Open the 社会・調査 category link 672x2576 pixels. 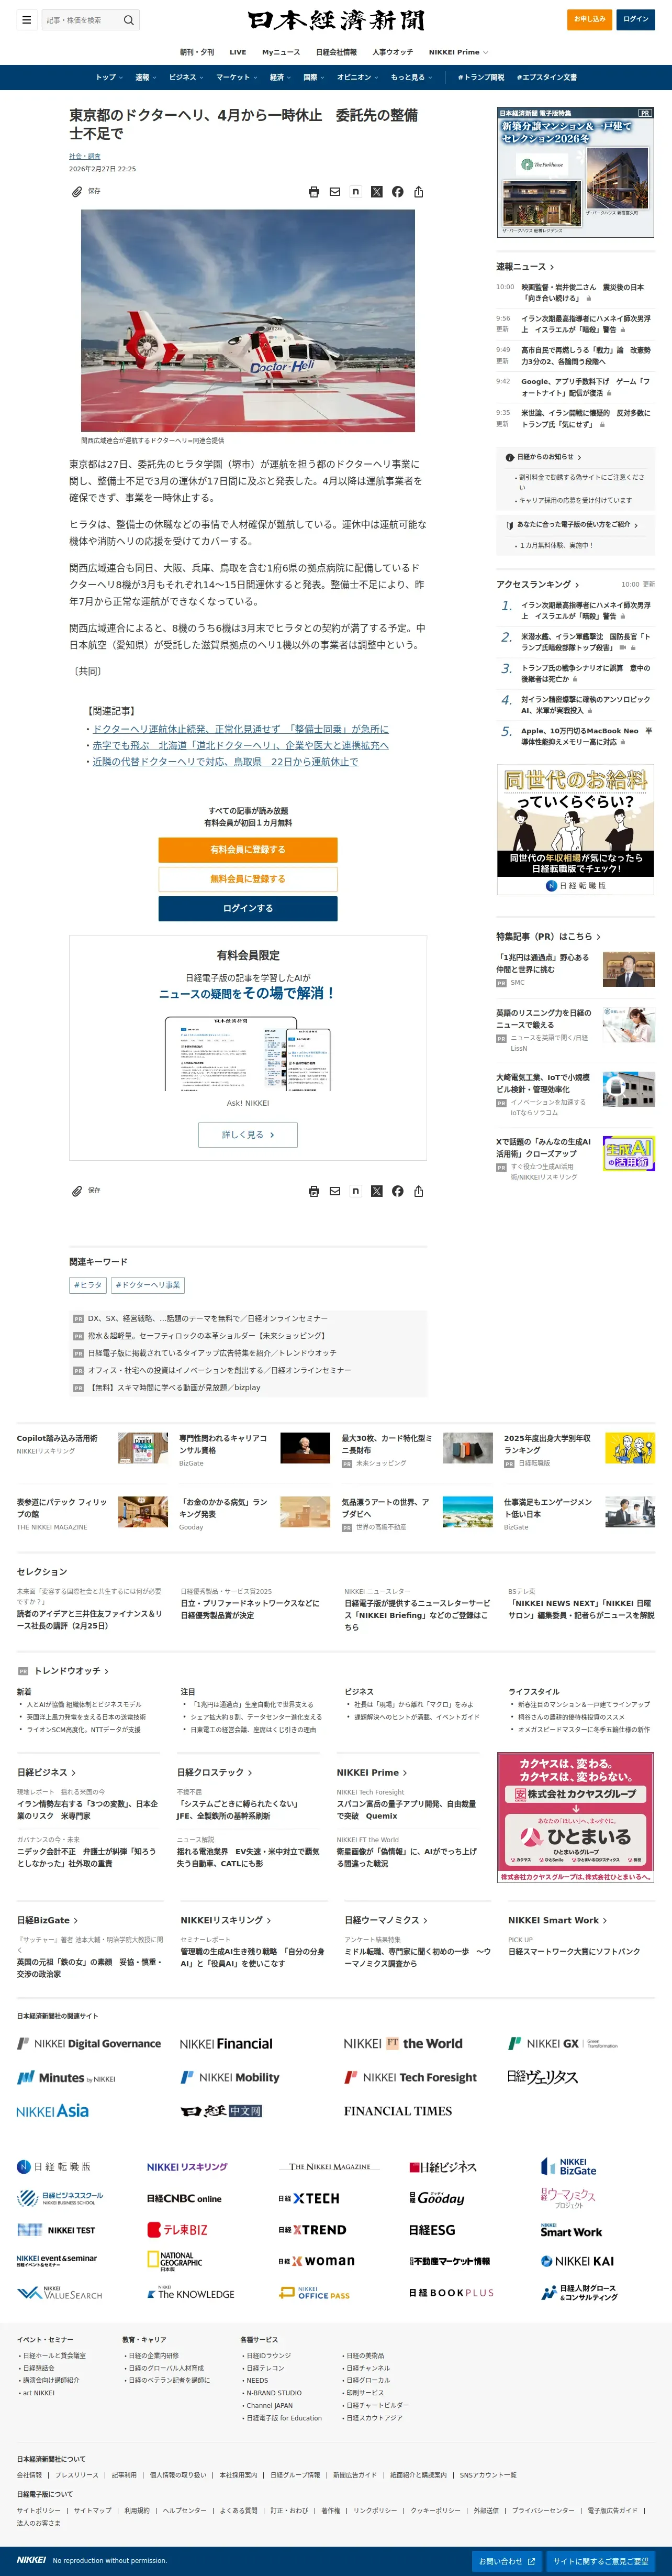click(x=85, y=156)
